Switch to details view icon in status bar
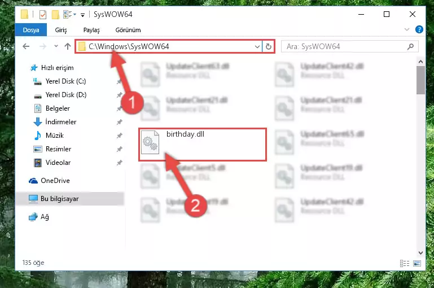 point(405,263)
